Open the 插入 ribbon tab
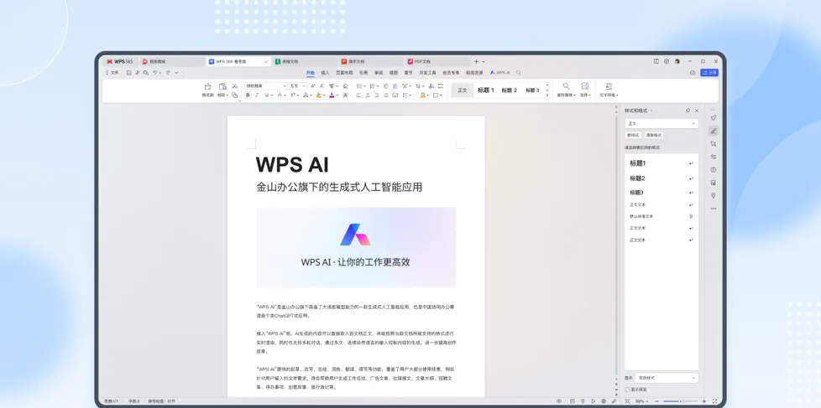 coord(325,73)
